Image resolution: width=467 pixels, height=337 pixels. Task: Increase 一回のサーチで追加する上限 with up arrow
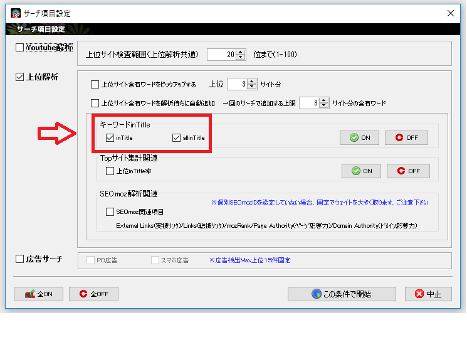coord(324,100)
